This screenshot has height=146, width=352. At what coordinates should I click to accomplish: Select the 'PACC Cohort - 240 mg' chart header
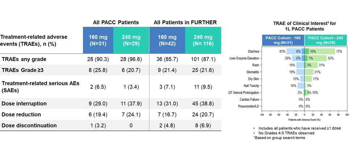pyautogui.click(x=325, y=40)
